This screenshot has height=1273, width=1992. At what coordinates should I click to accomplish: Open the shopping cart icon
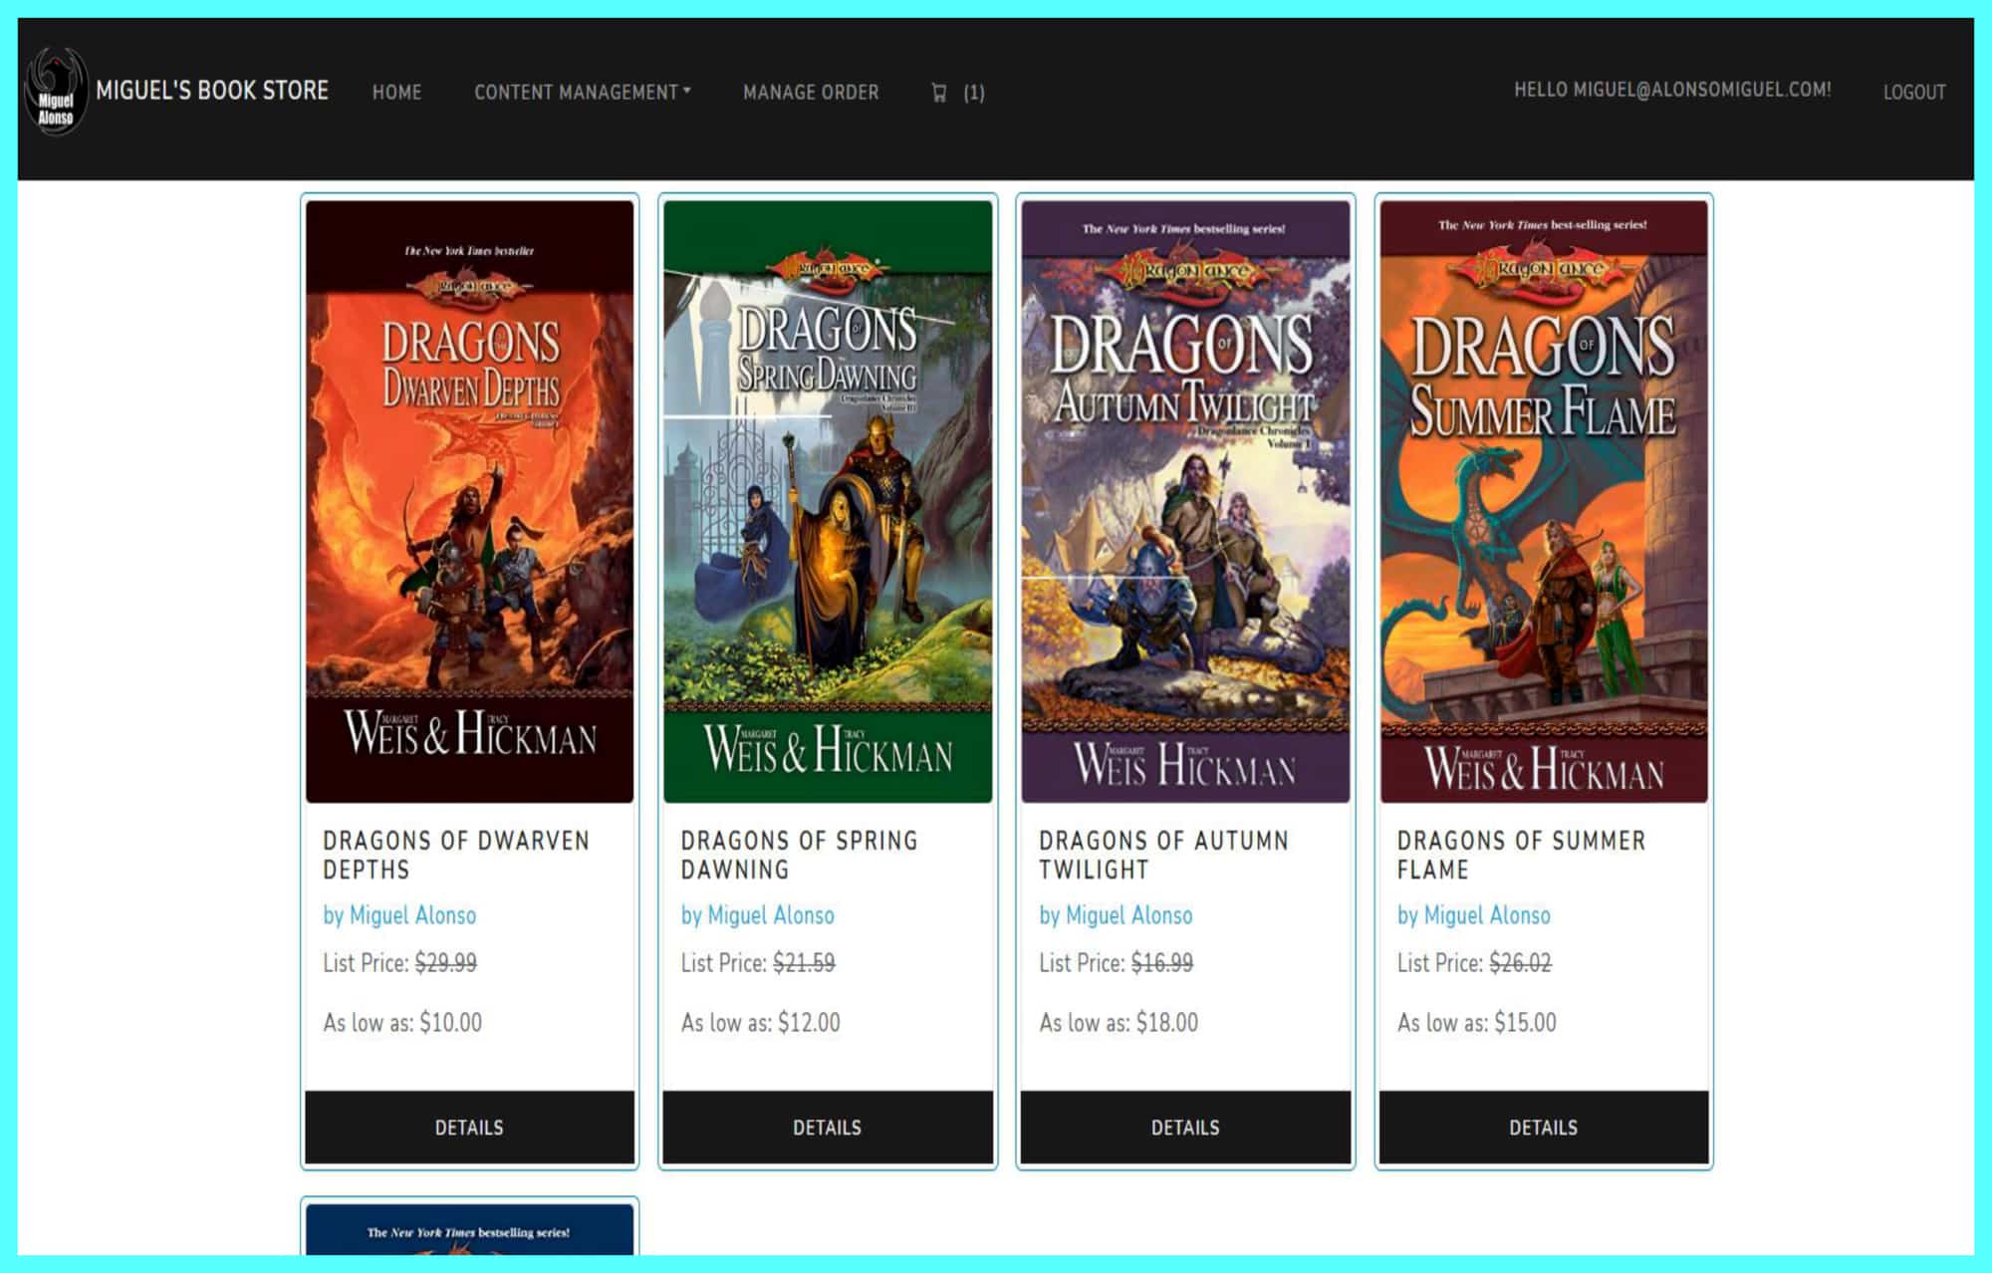[938, 93]
